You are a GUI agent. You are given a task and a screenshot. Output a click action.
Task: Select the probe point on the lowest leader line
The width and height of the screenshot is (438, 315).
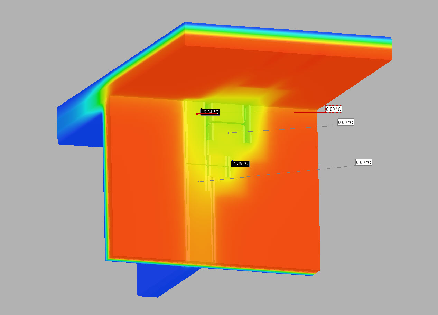tap(199, 182)
